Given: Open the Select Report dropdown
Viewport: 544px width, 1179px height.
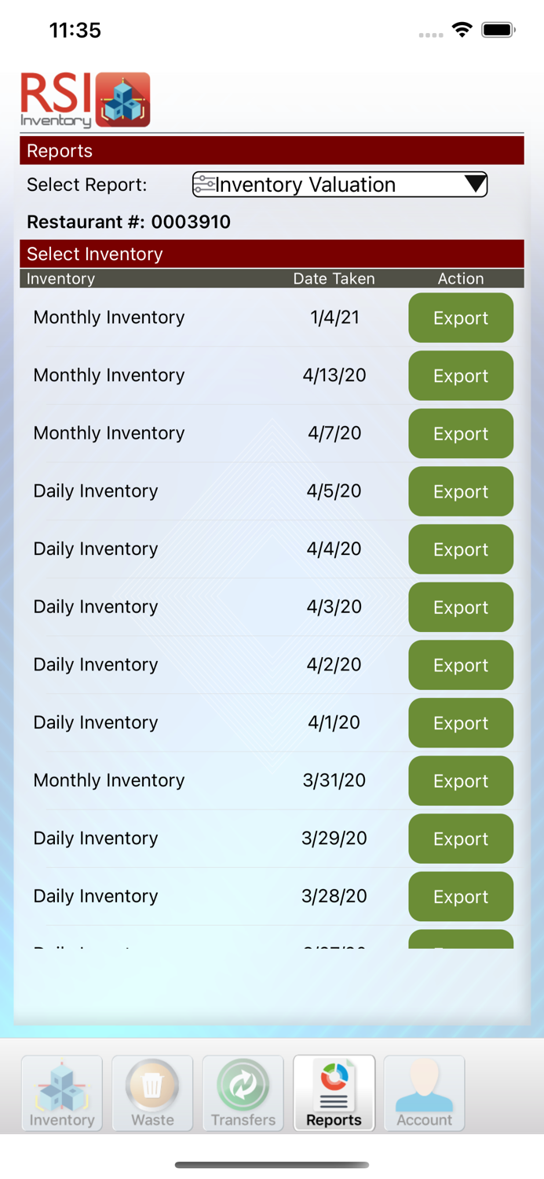Looking at the screenshot, I should pos(339,184).
